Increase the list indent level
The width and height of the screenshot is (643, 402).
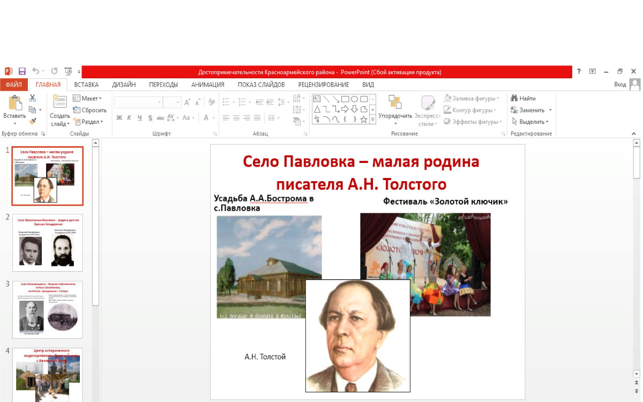(270, 102)
